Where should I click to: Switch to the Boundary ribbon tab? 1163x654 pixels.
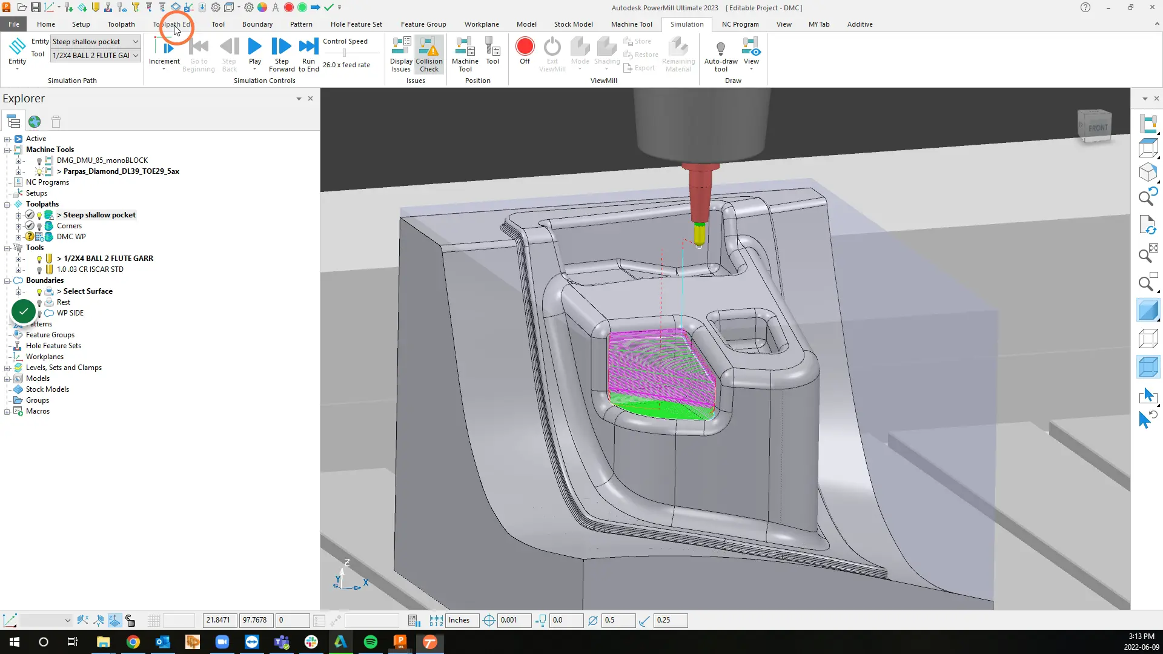point(257,24)
